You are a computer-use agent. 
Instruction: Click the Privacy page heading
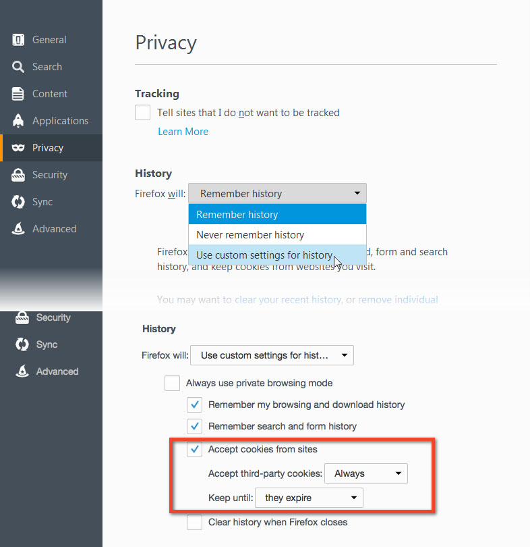pos(166,43)
